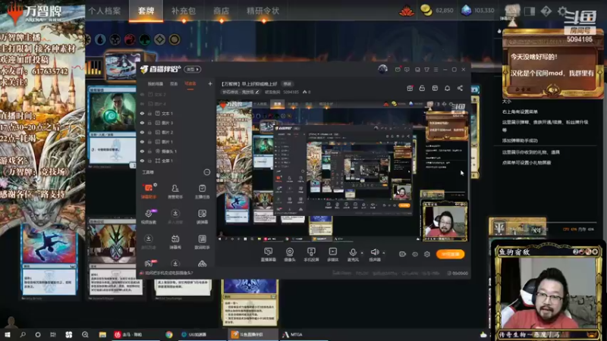Viewport: 607px width, 341px height.
Task: Select the 我的场景 scene tab
Action: pos(156,84)
